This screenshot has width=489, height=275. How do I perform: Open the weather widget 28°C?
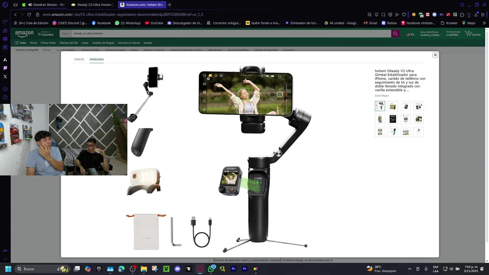click(x=381, y=269)
